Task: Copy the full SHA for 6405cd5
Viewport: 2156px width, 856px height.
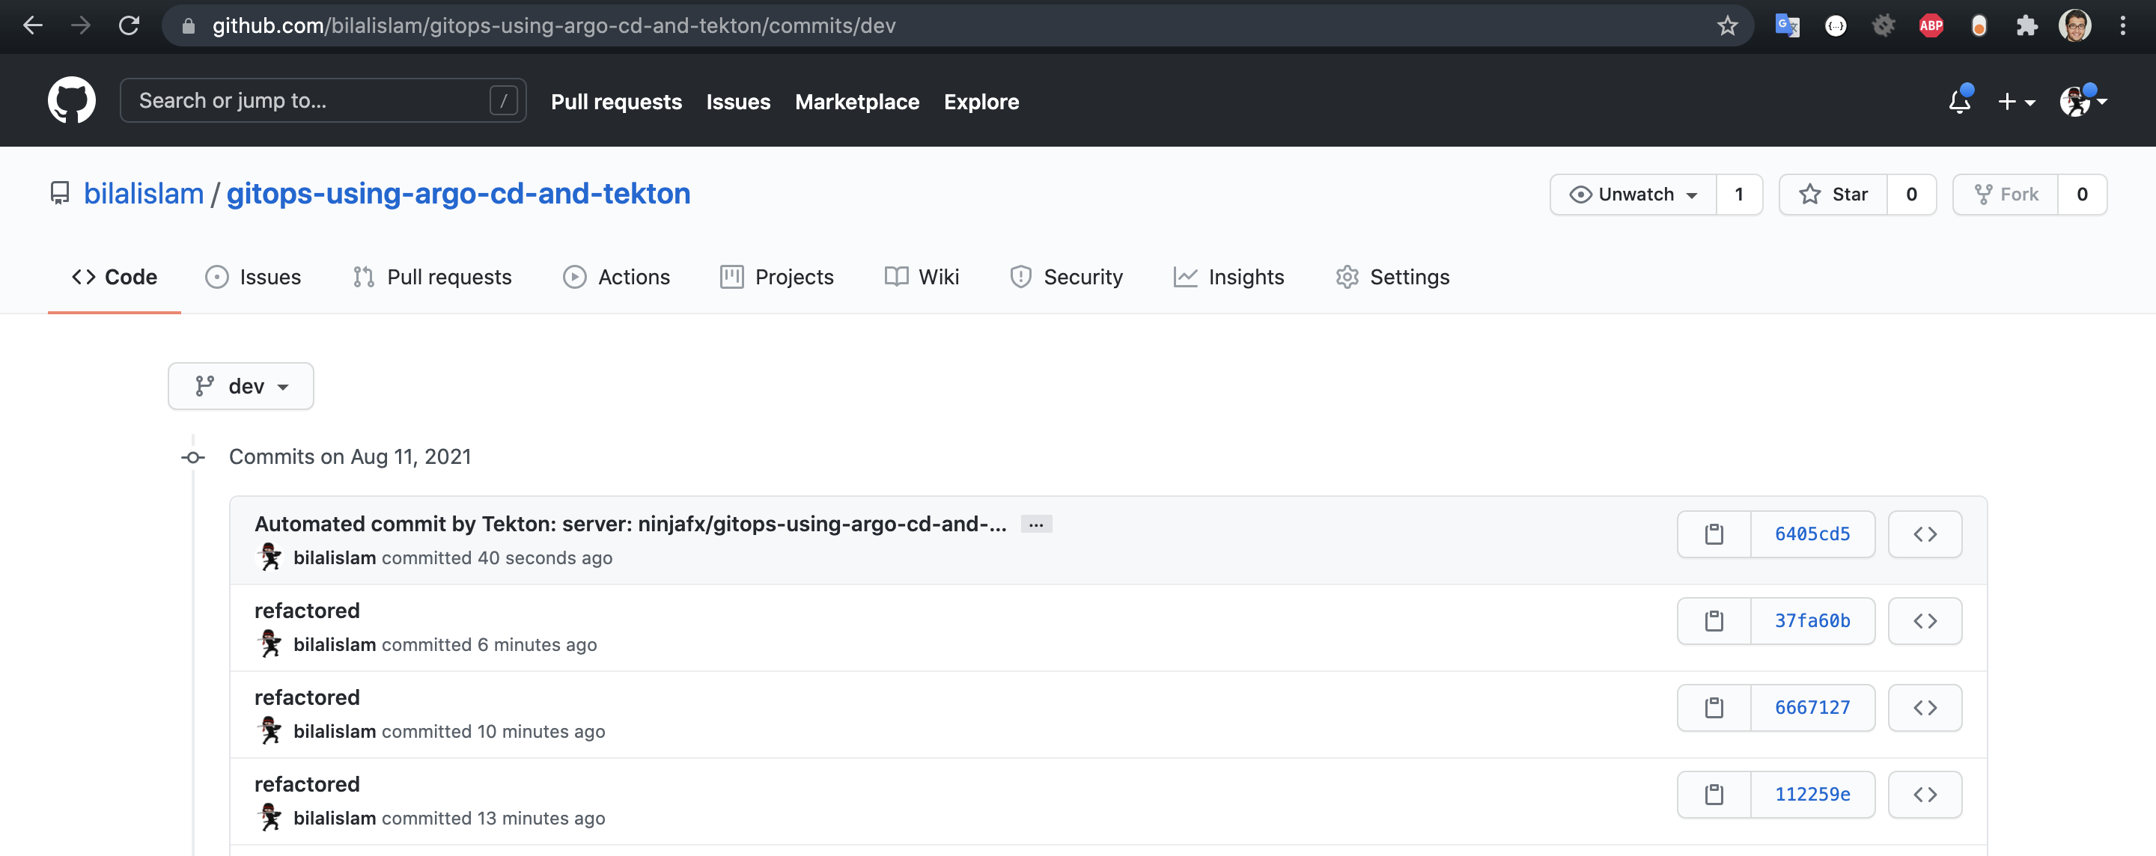Action: (1714, 534)
